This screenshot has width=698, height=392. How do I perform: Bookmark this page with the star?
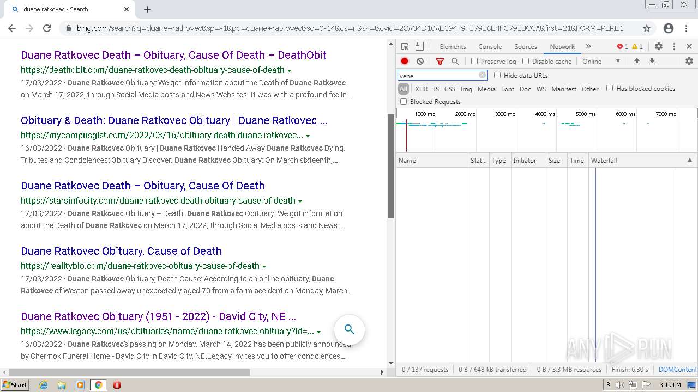(647, 28)
